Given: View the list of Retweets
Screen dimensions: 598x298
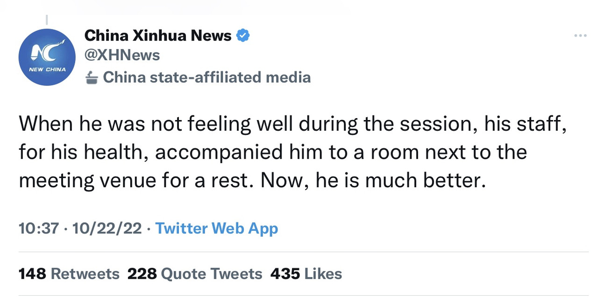Looking at the screenshot, I should 85,274.
